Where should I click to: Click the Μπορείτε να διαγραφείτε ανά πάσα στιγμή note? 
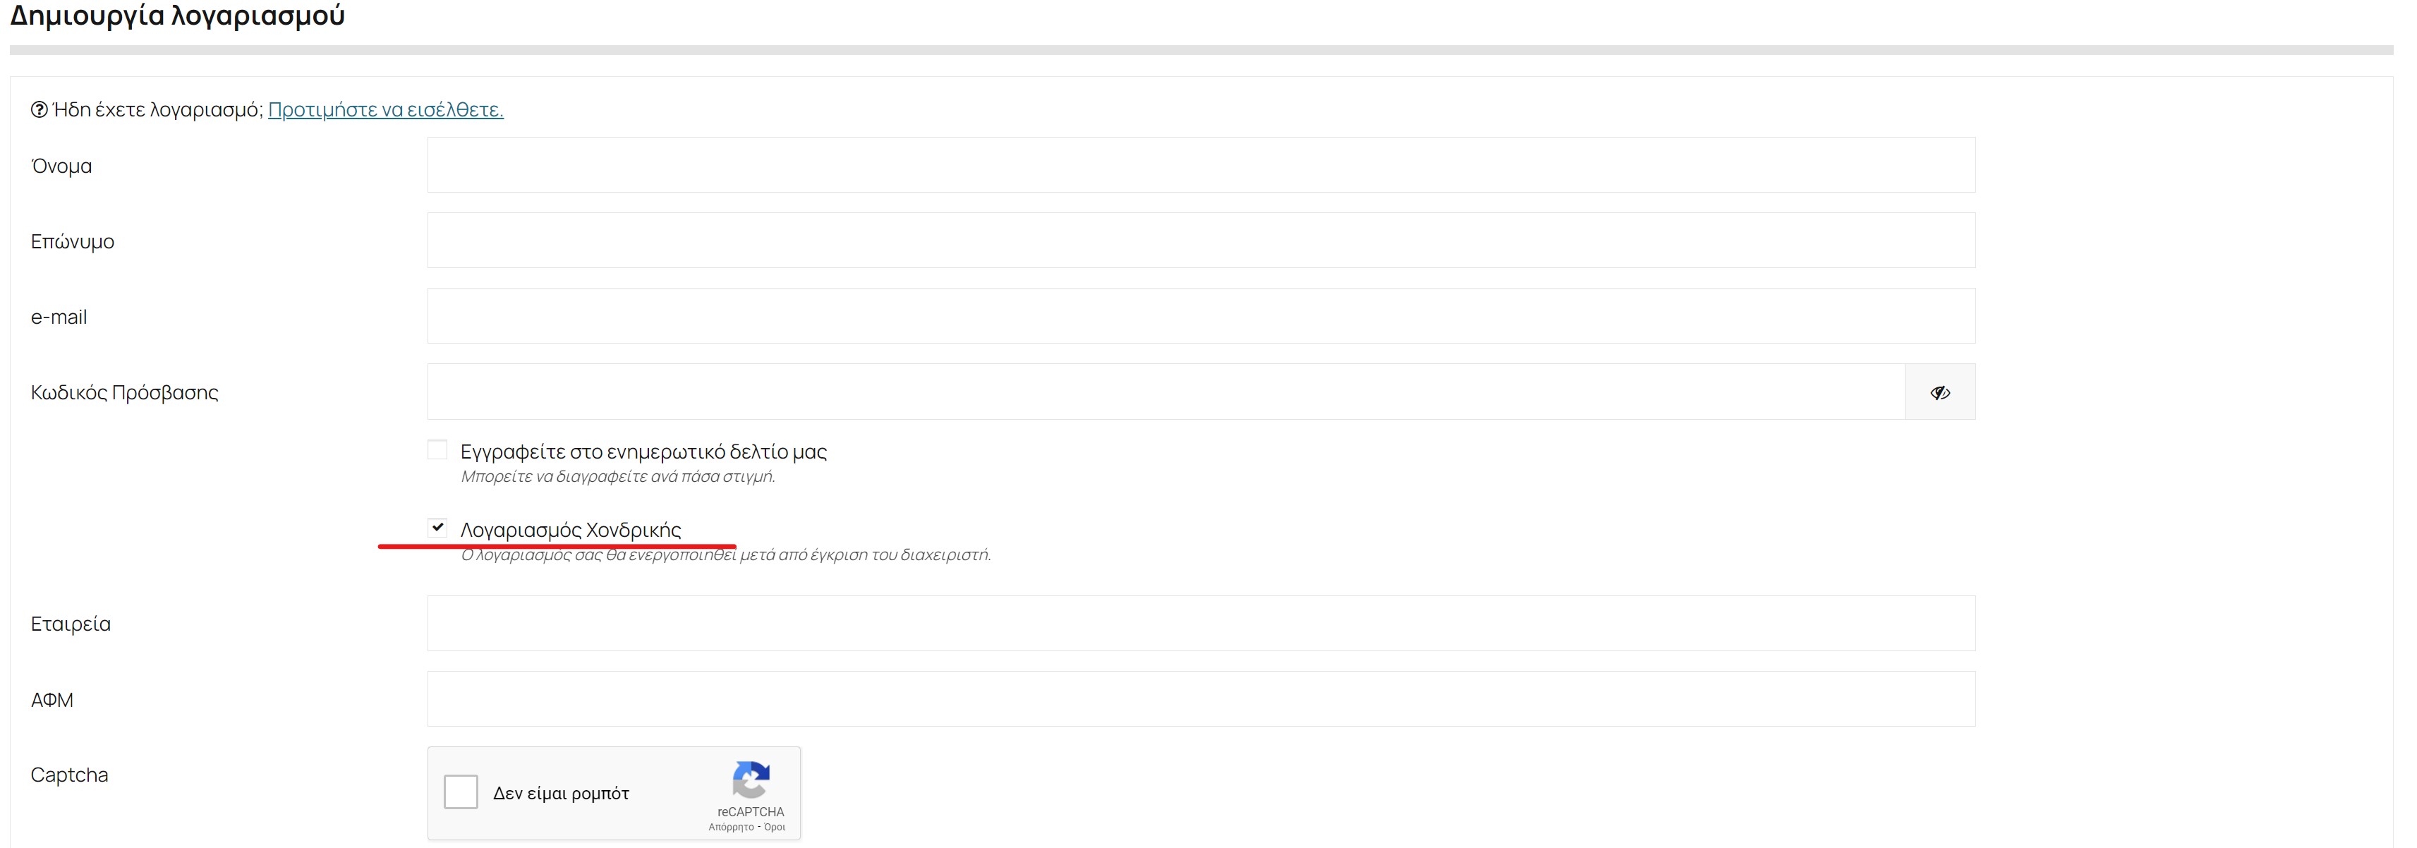617,476
